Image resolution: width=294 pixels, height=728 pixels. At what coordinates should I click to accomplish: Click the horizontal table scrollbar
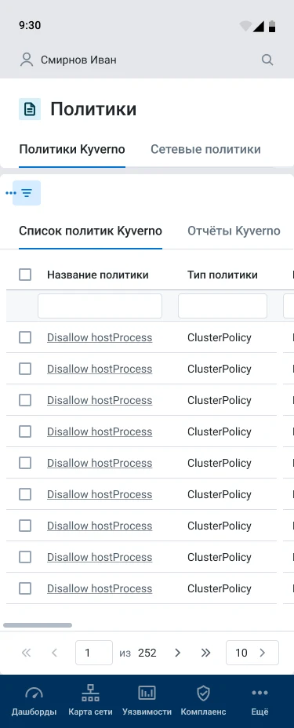point(38,625)
